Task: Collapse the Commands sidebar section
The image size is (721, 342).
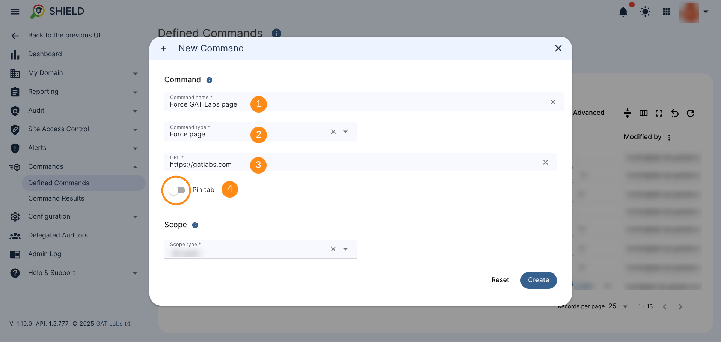Action: pyautogui.click(x=135, y=167)
